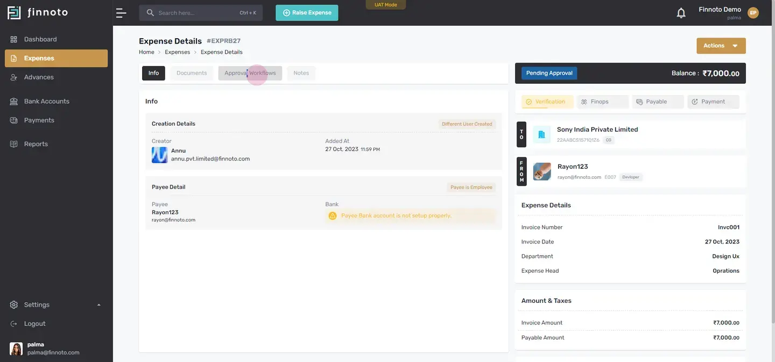Click palma's profile photo in sidebar footer

tap(16, 349)
